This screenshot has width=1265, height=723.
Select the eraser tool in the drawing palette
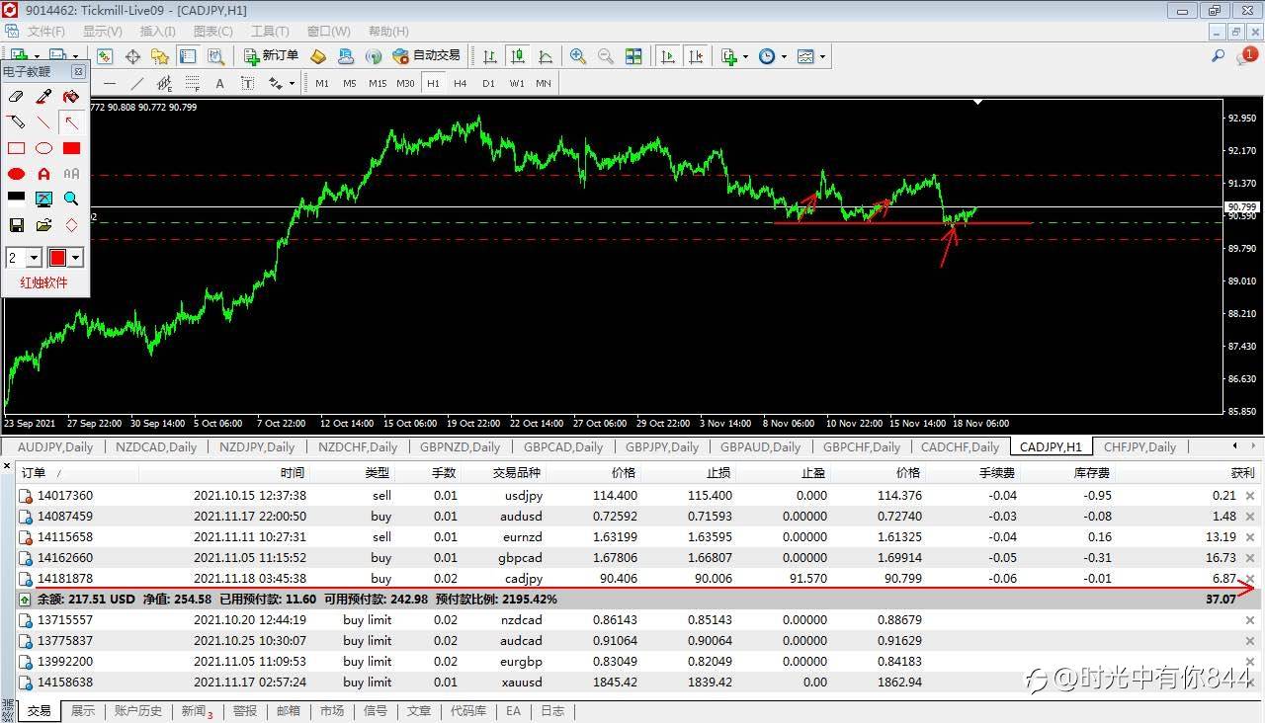click(x=16, y=97)
